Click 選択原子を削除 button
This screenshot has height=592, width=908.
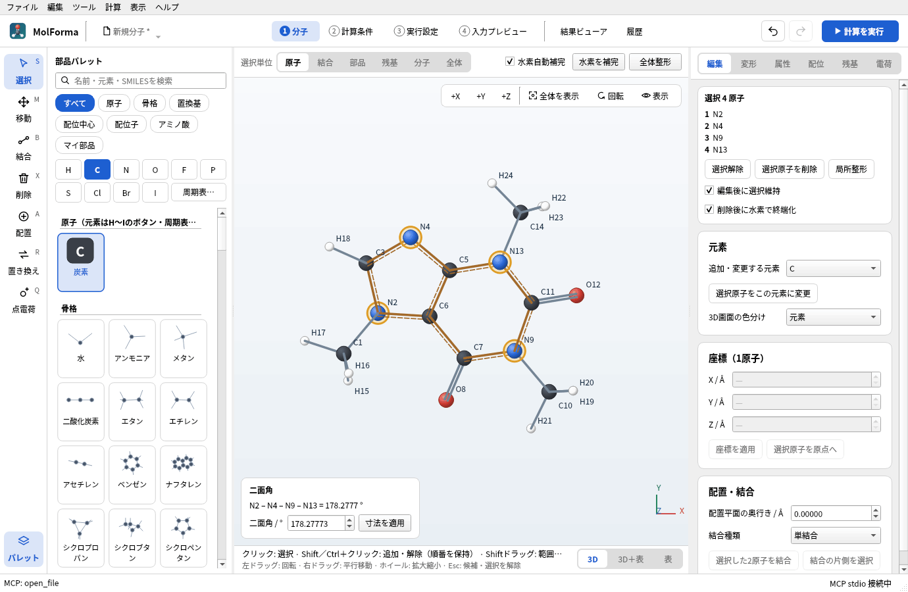point(790,169)
